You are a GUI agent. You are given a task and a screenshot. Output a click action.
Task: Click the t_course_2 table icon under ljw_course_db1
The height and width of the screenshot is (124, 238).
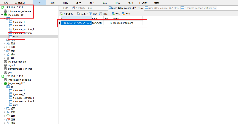point(11,26)
